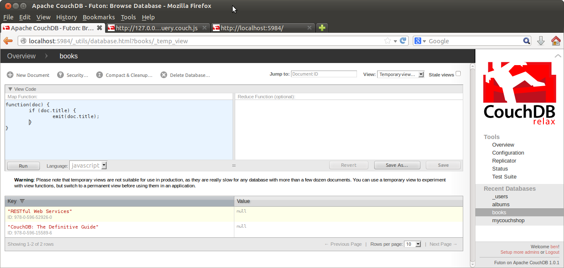Click the Reduce Function text area
The width and height of the screenshot is (564, 268).
[349, 130]
